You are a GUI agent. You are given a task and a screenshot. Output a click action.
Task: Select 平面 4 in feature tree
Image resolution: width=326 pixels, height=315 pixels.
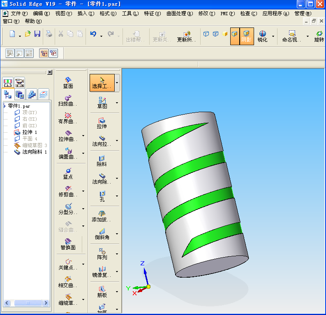pyautogui.click(x=30, y=139)
